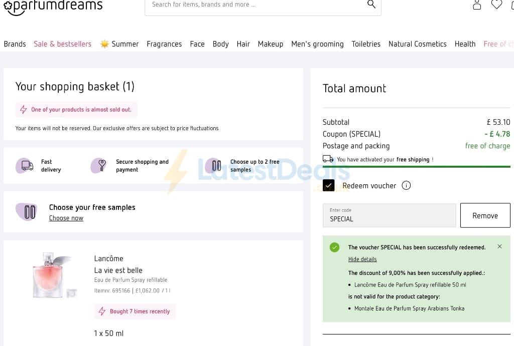The height and width of the screenshot is (346, 514).
Task: Open the wishlist heart icon
Action: 496,4
